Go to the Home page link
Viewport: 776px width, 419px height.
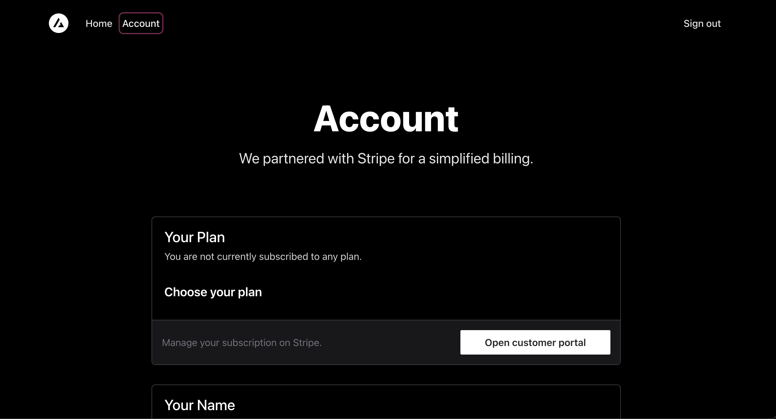(99, 24)
